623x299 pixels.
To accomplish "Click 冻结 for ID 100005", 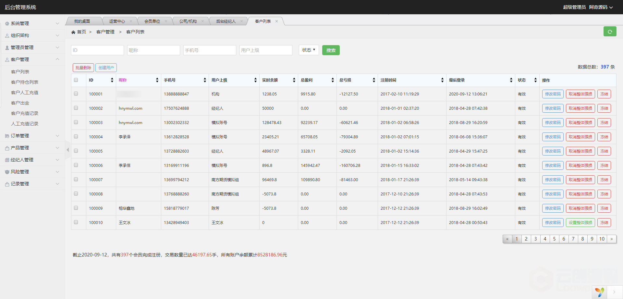I will point(604,151).
